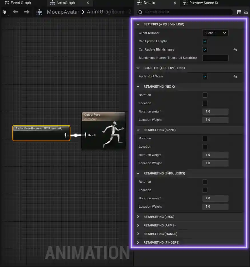
Task: Reset Apply Root Scale to default
Action: tap(235, 77)
